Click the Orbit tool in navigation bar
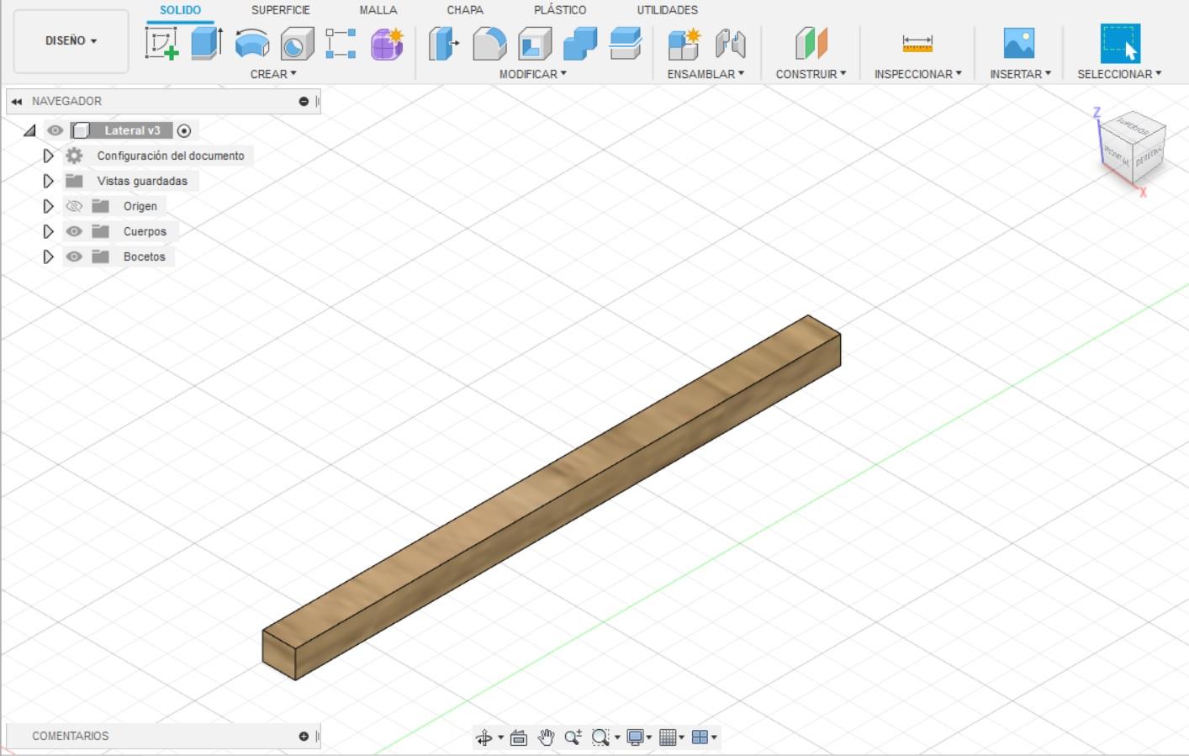 [484, 737]
